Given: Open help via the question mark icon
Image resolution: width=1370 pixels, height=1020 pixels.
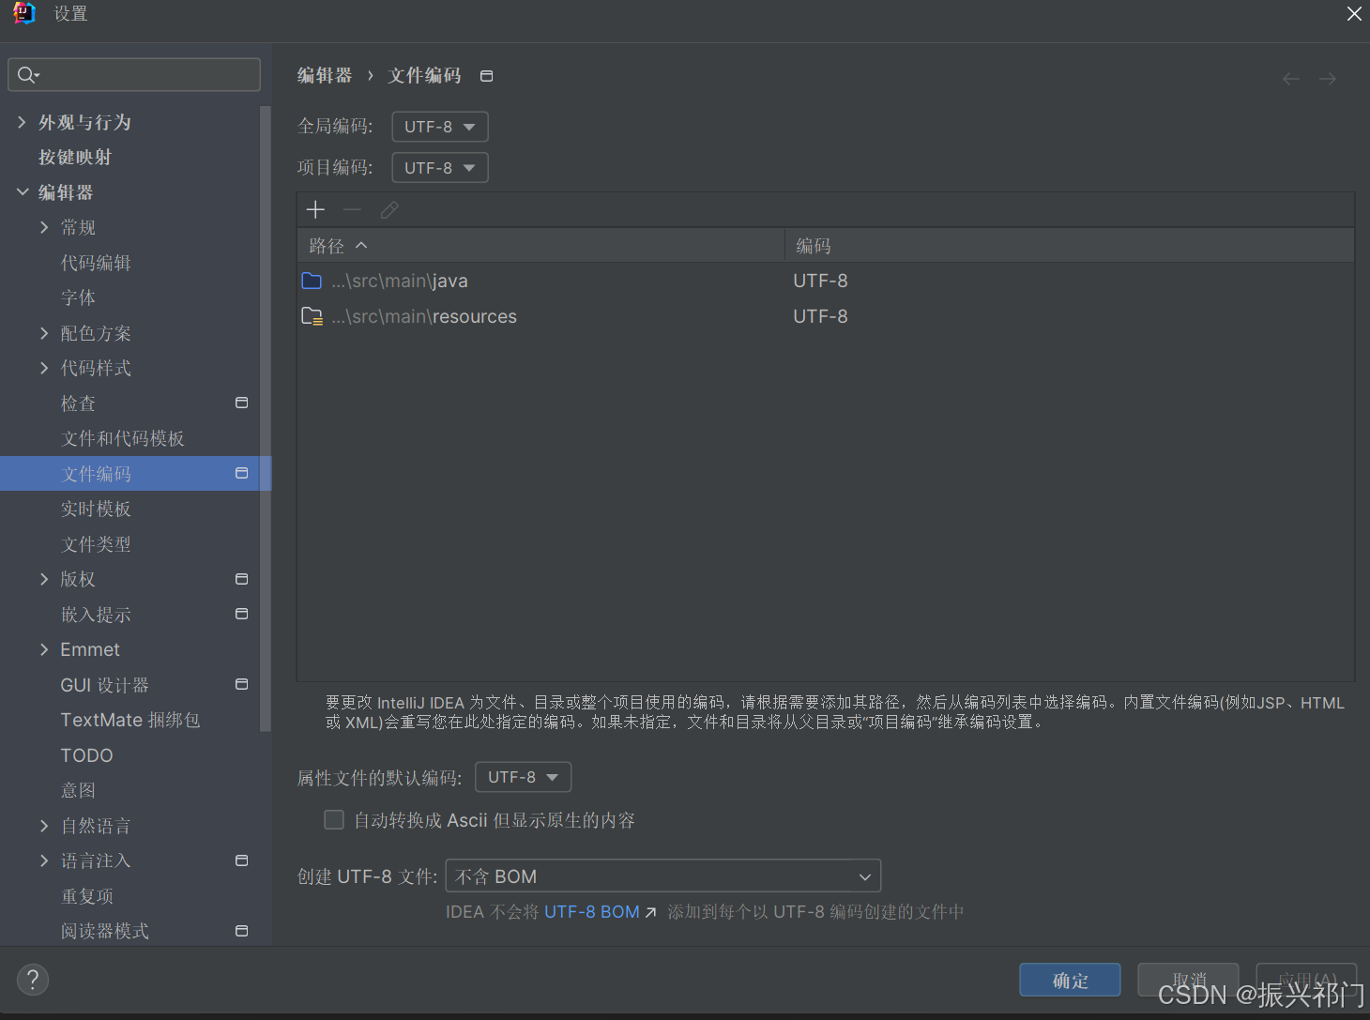Looking at the screenshot, I should [33, 979].
